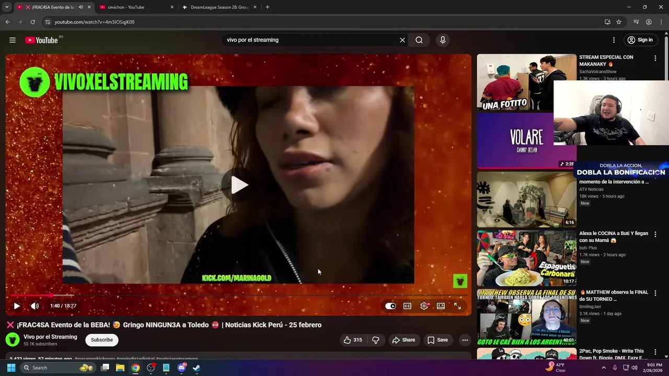Open the tab search dropdown arrow
Screen dimensions: 669x376
pyautogui.click(x=7, y=7)
